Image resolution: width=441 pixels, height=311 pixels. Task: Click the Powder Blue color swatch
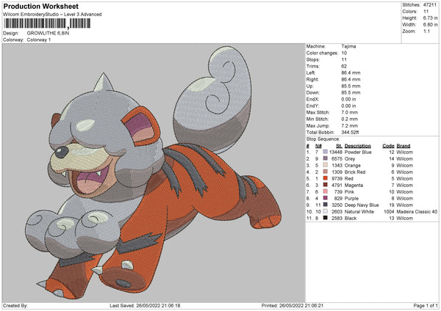(x=326, y=152)
